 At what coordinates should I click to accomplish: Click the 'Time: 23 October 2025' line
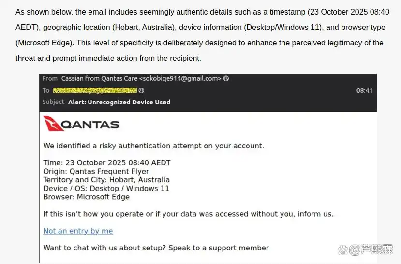click(x=106, y=163)
